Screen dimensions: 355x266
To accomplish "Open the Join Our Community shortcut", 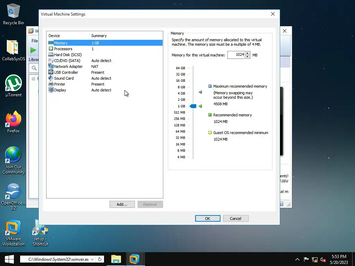I will [14, 161].
